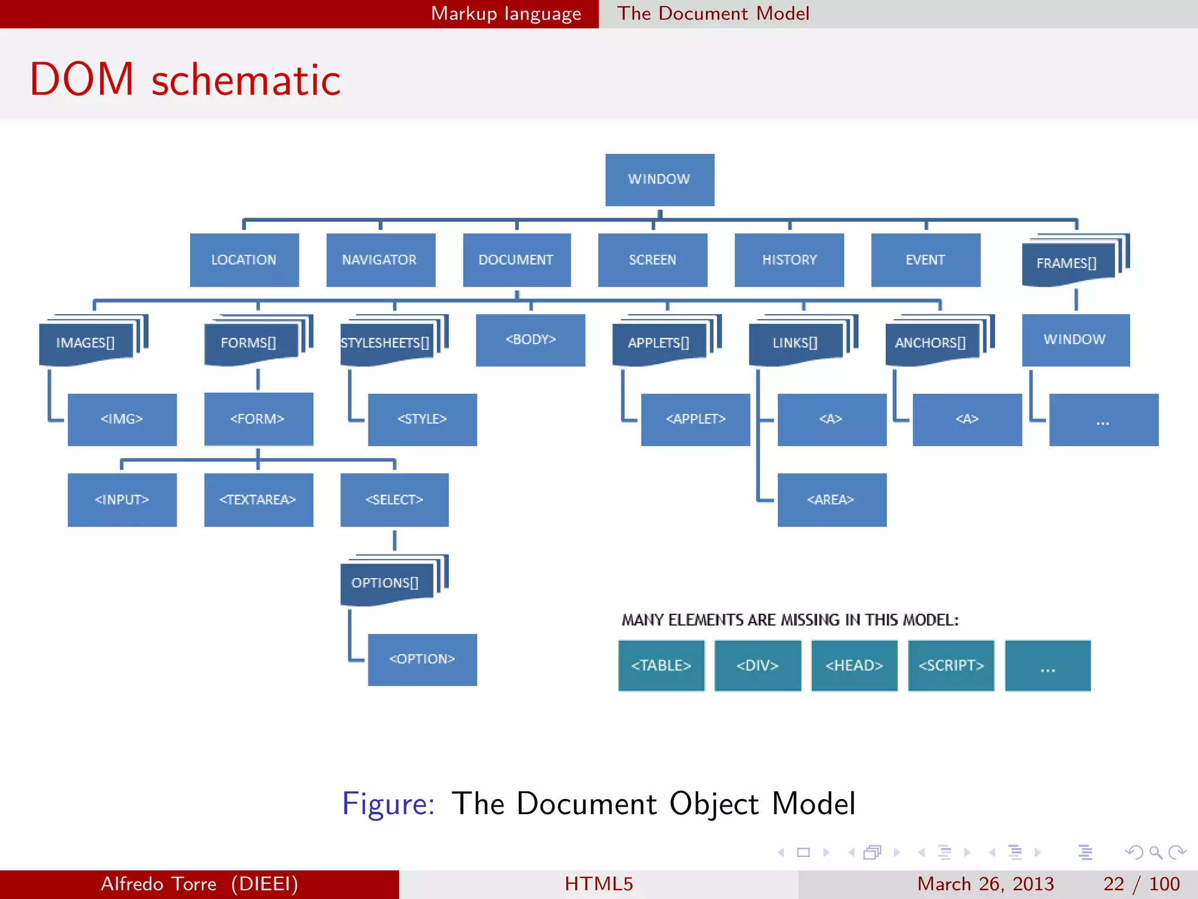Click the previous slide arrow icon

click(781, 852)
